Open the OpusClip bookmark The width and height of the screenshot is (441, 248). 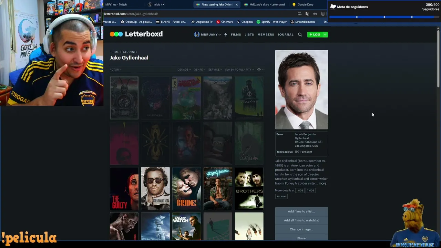point(136,22)
